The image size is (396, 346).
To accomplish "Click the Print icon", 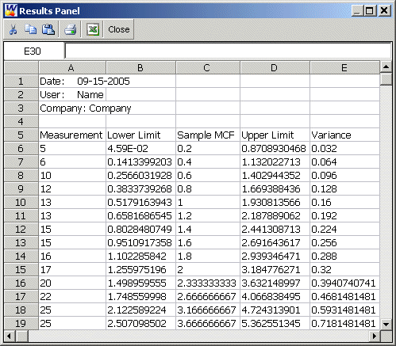I will [70, 29].
